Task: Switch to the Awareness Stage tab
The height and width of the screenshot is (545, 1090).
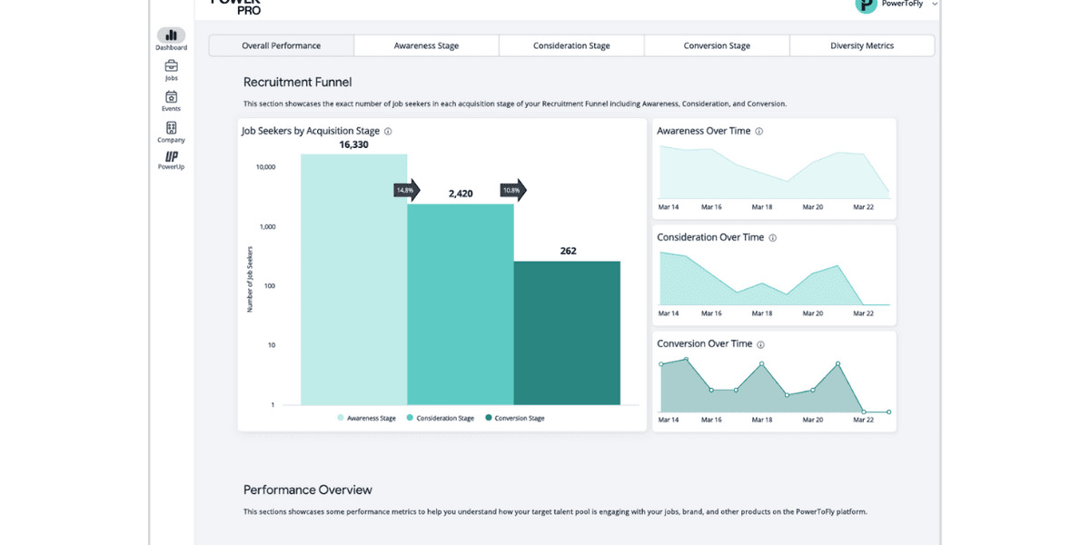Action: tap(426, 45)
